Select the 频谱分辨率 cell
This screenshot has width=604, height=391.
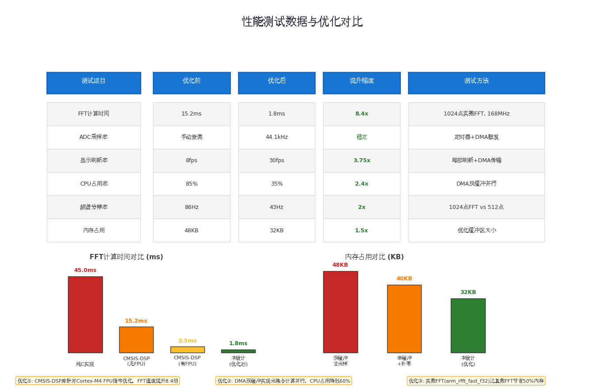(94, 207)
